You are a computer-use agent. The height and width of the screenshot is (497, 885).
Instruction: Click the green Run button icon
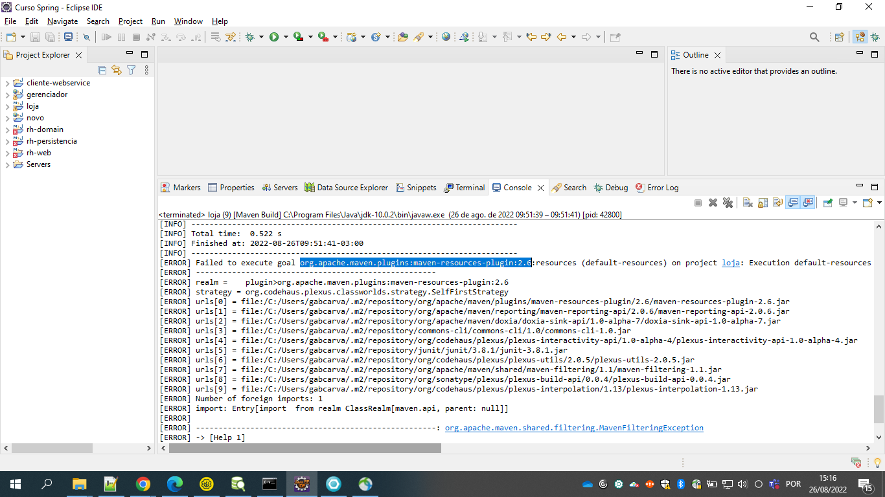(274, 37)
